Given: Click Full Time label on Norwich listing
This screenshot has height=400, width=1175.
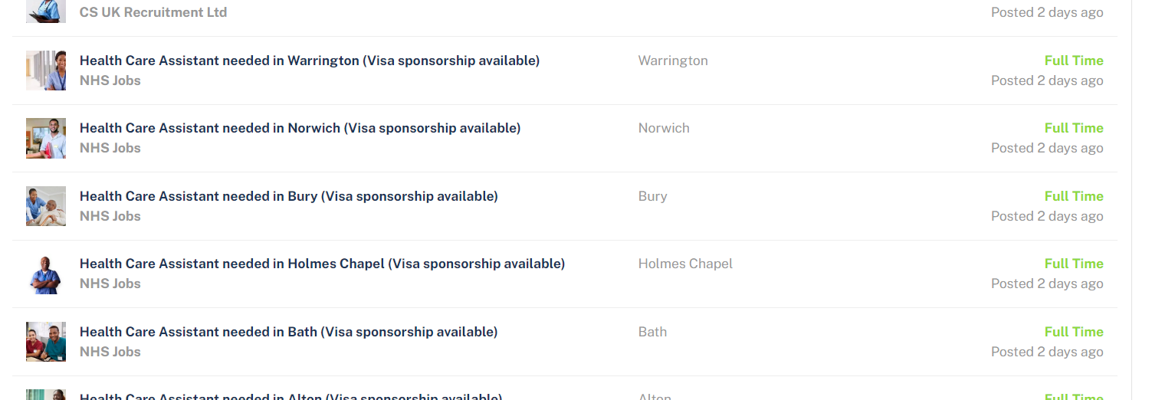Looking at the screenshot, I should (1074, 128).
